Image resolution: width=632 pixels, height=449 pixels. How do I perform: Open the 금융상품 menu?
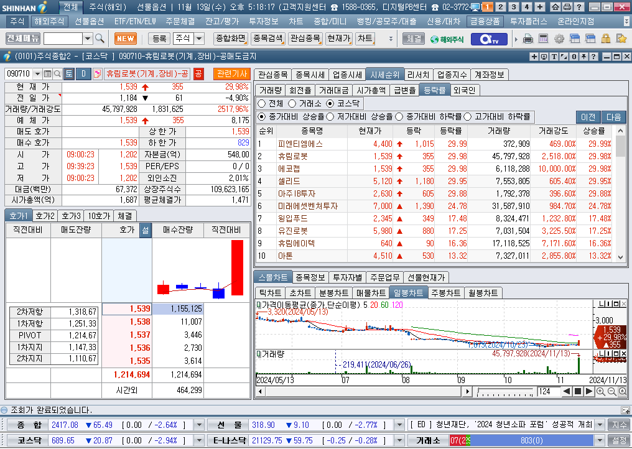coord(485,21)
